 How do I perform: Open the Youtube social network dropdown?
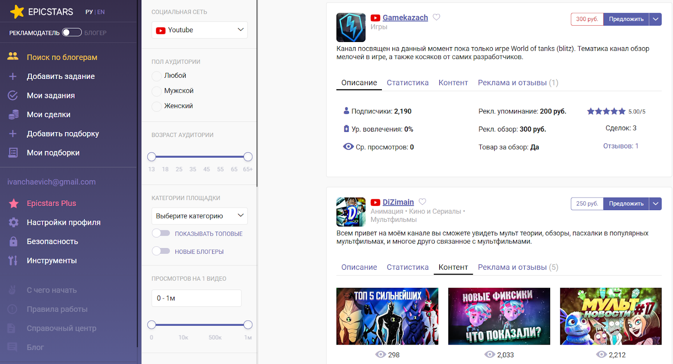tap(199, 30)
